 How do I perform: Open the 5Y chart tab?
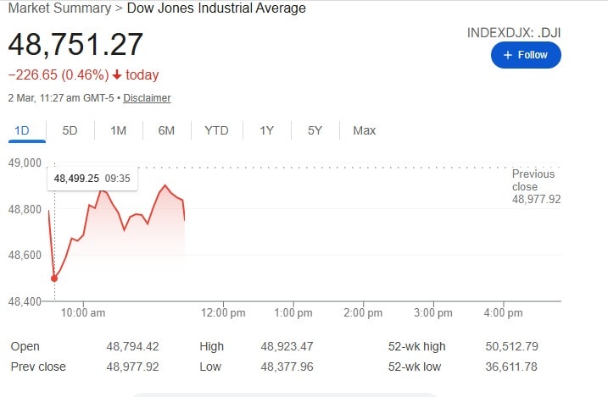(x=315, y=130)
